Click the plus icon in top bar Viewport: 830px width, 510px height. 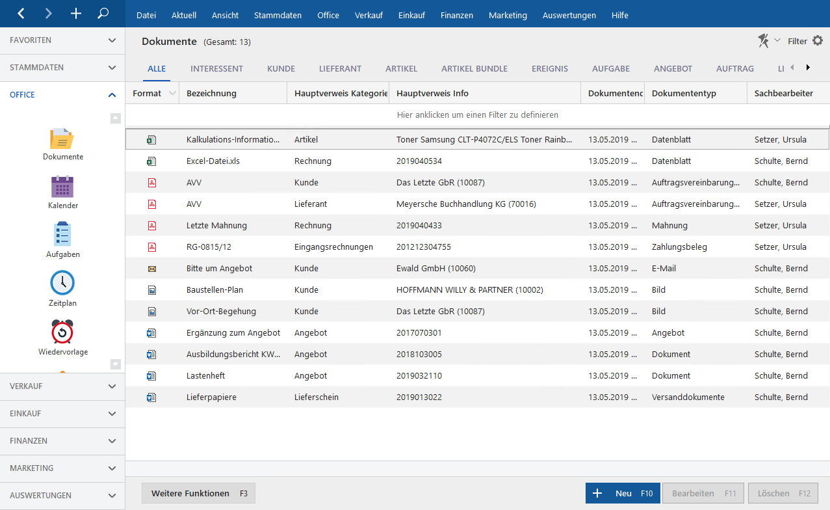[x=75, y=13]
